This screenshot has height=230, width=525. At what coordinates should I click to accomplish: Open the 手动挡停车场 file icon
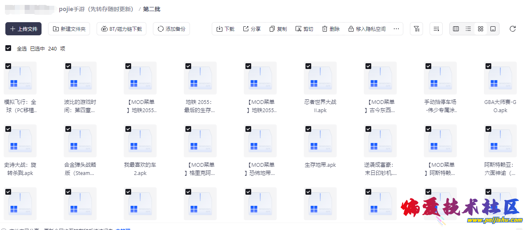click(x=440, y=78)
